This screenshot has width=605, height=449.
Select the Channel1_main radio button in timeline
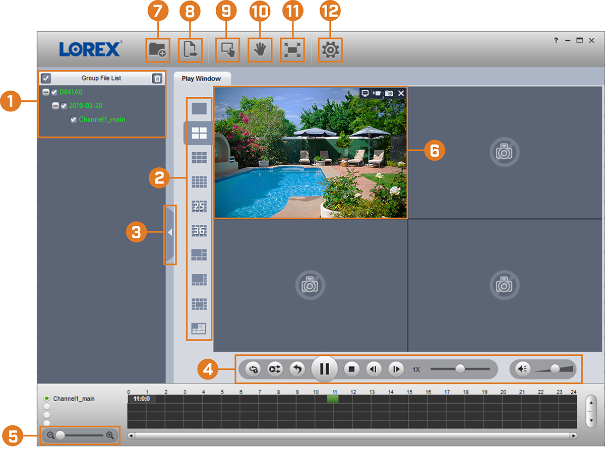coord(47,398)
